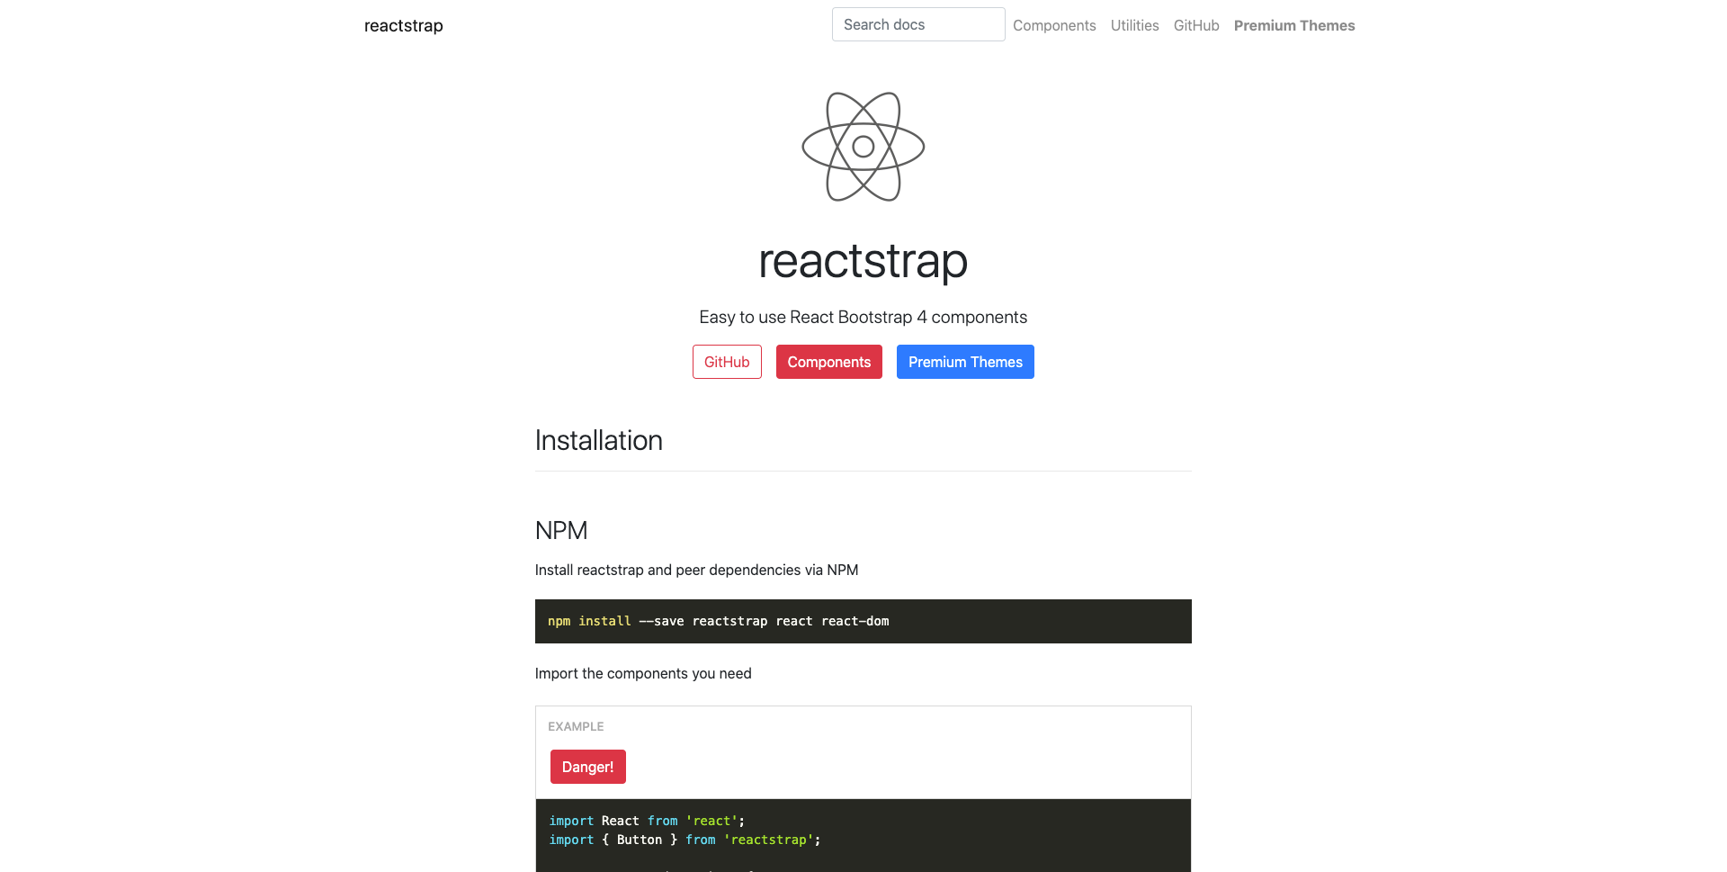1727x872 pixels.
Task: Click the red Components button
Action: (x=828, y=362)
